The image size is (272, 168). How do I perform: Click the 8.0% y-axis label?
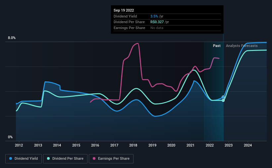click(x=12, y=38)
